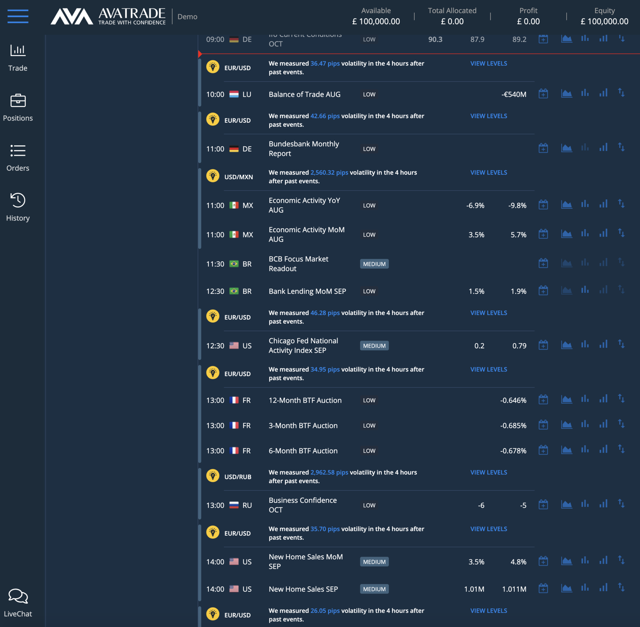Click the AvaTrade logo

(x=107, y=16)
